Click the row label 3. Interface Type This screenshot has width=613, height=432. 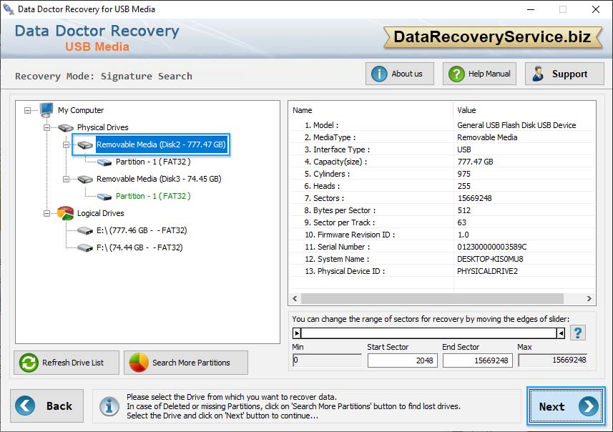pyautogui.click(x=337, y=149)
